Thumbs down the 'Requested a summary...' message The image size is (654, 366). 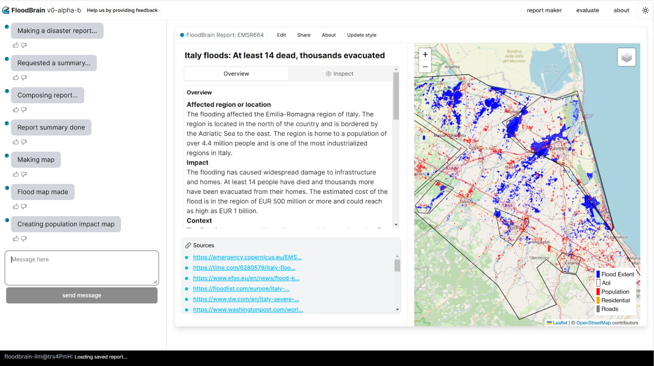tap(24, 78)
